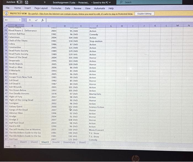Click the cell containing El Mariachi
The height and width of the screenshot is (162, 193).
[x=17, y=70]
